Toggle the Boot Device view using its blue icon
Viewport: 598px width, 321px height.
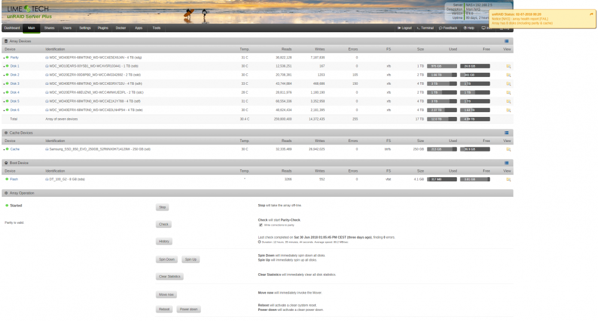click(x=507, y=163)
